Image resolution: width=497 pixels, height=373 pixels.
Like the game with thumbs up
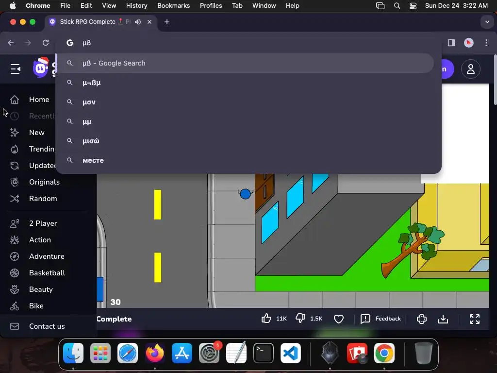click(266, 319)
